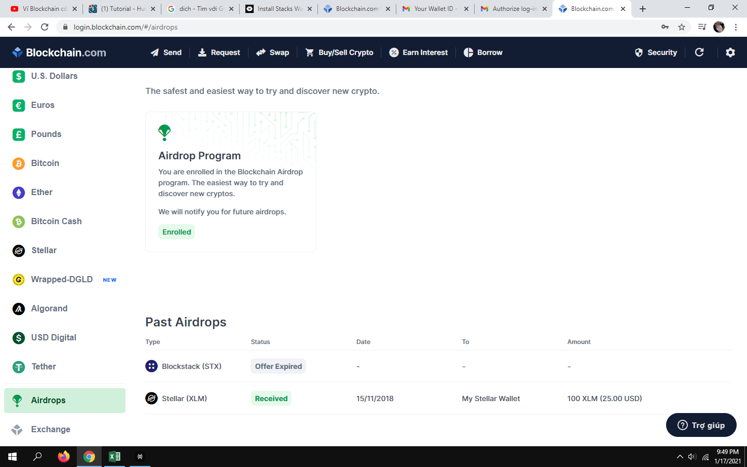Open the Windows Start menu

(x=12, y=457)
